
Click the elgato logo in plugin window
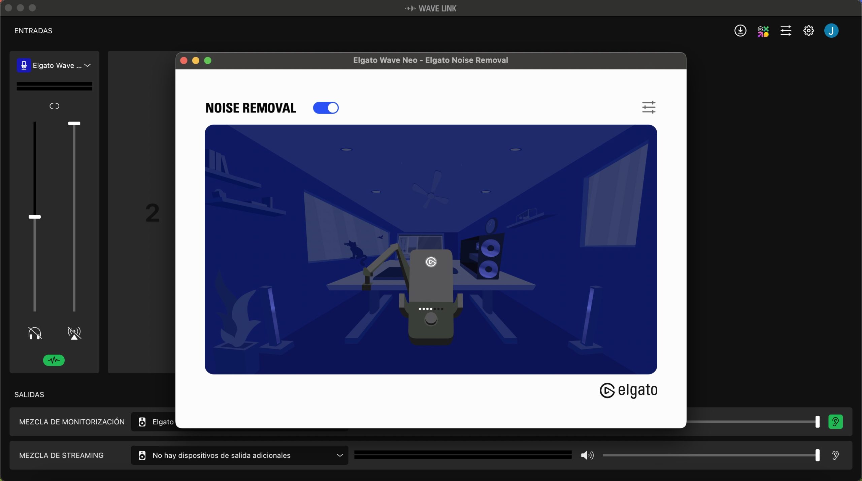[628, 390]
